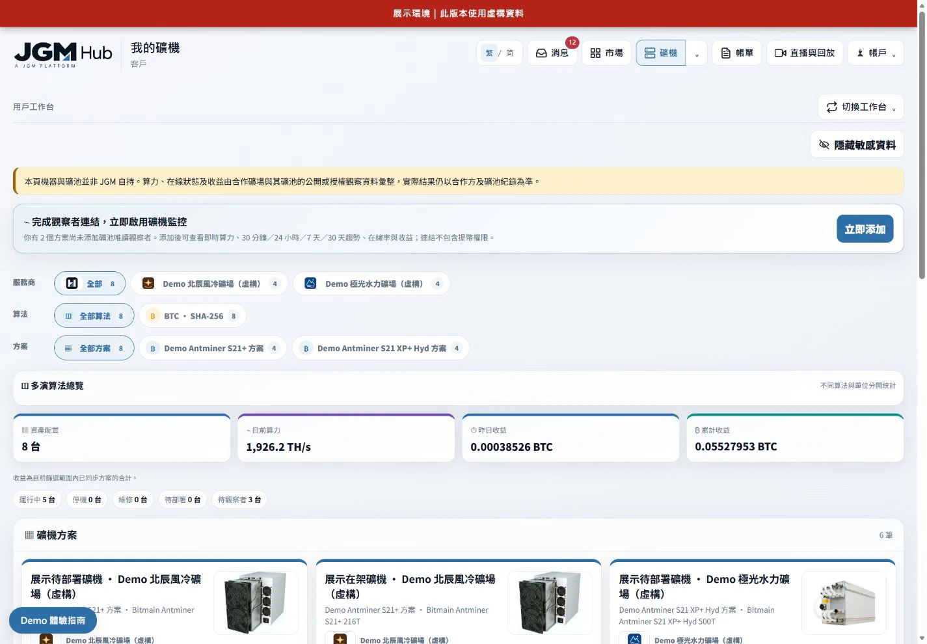Expand the dropdown arrow beside 礦機
This screenshot has height=644, width=927.
(697, 53)
